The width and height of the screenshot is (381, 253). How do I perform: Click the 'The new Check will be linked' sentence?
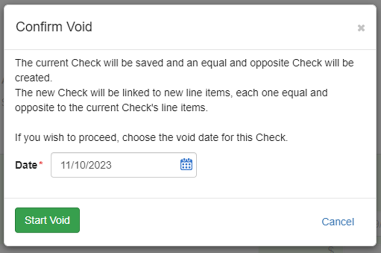point(171,100)
